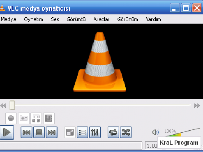203x152 pixels.
Task: Open the Araçlar menu
Action: tap(101, 19)
